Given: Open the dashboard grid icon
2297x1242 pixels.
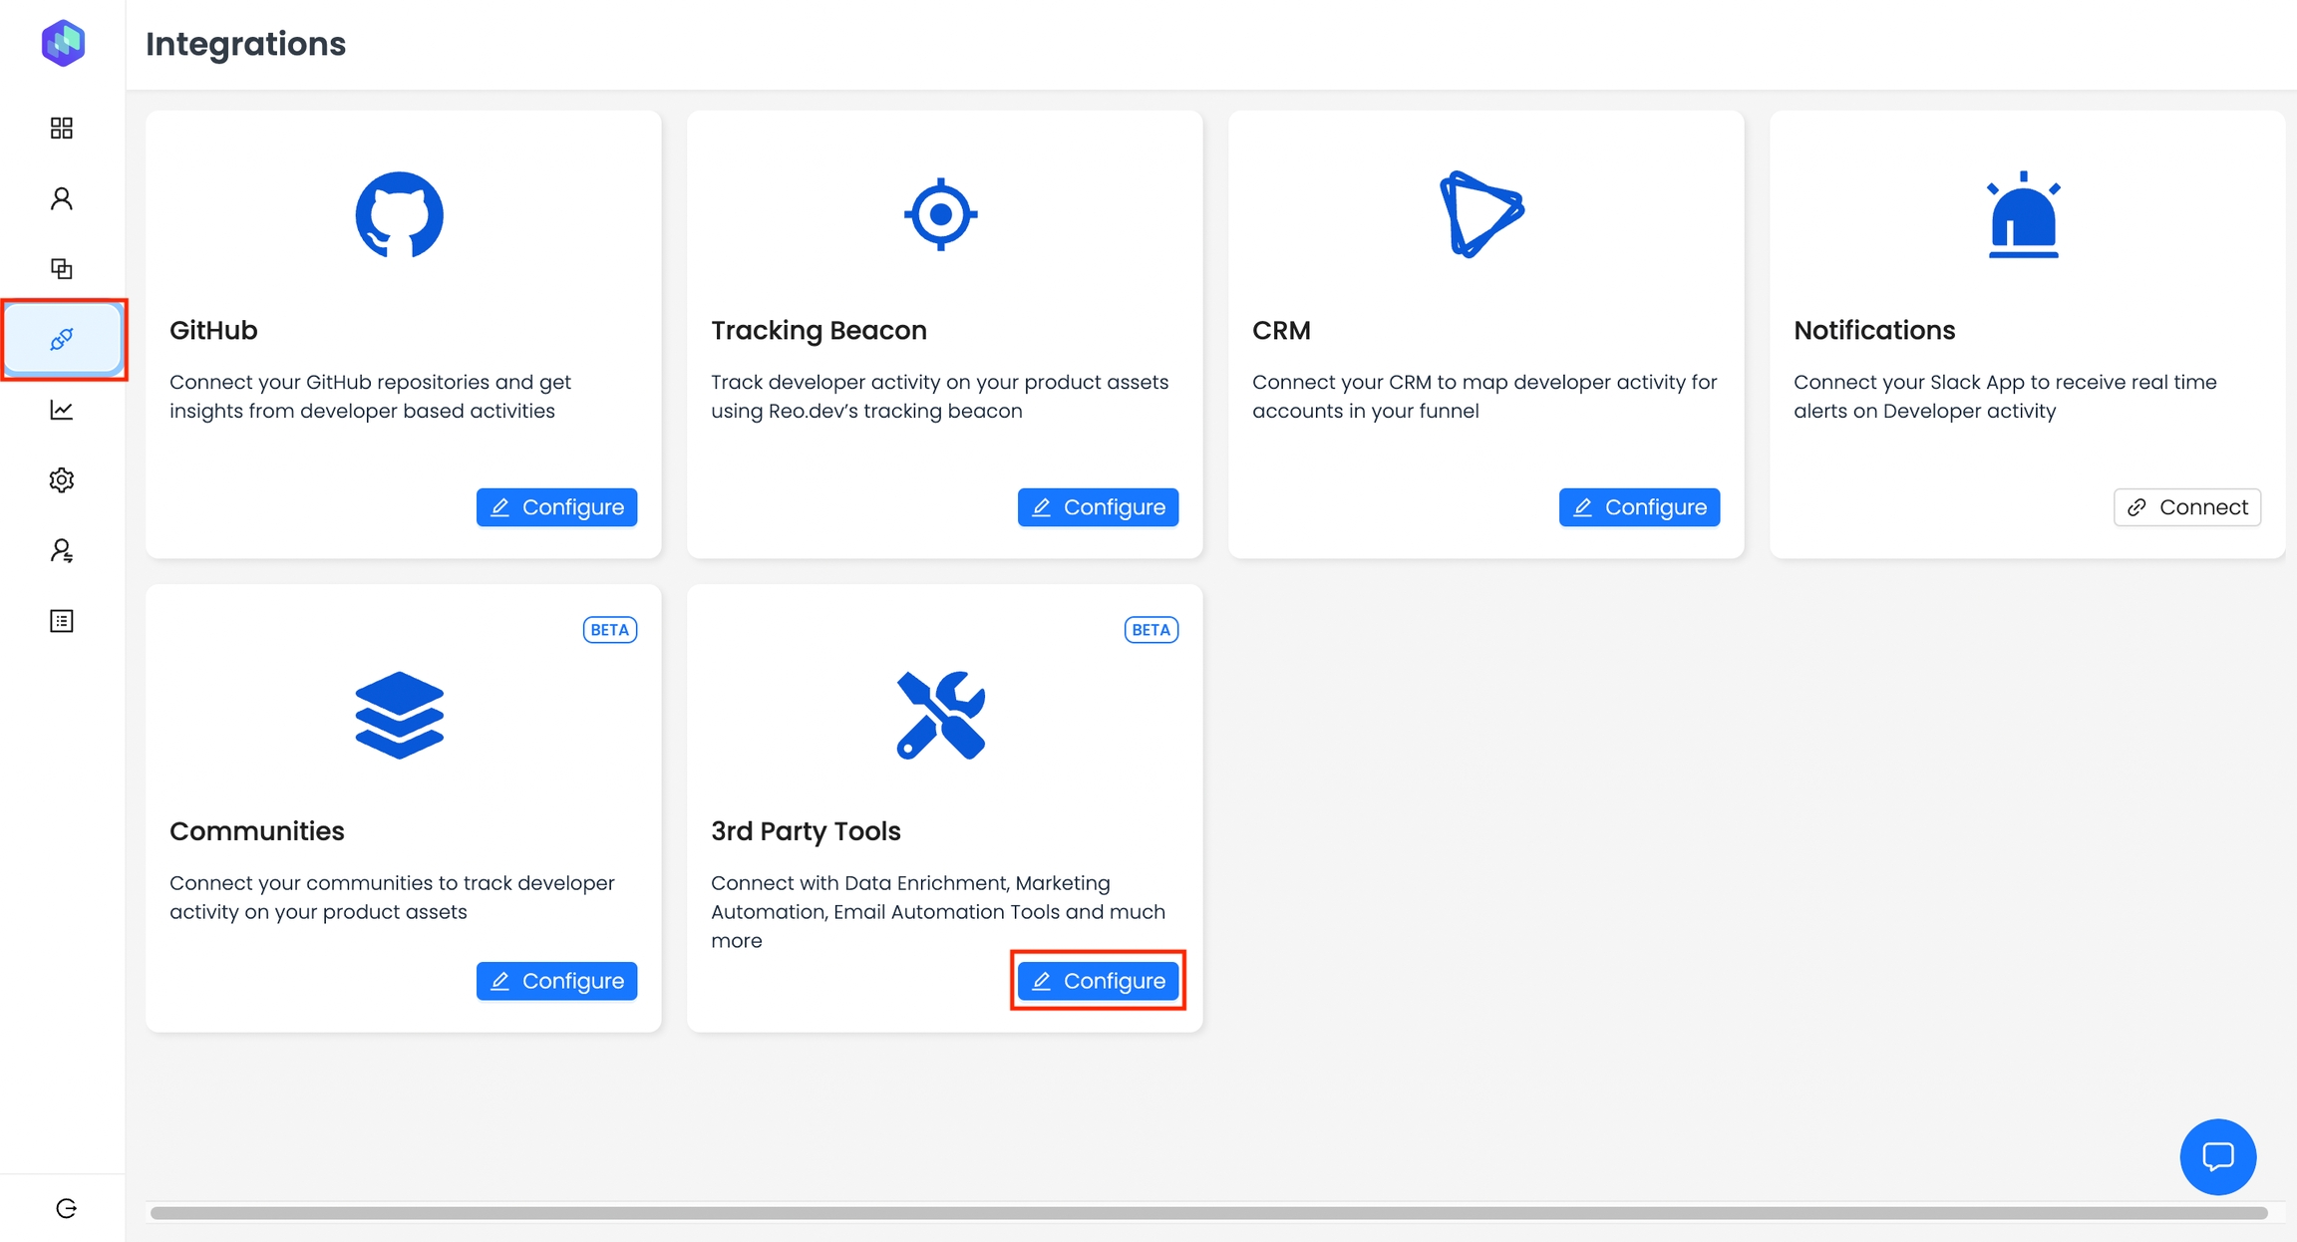Looking at the screenshot, I should pyautogui.click(x=62, y=128).
